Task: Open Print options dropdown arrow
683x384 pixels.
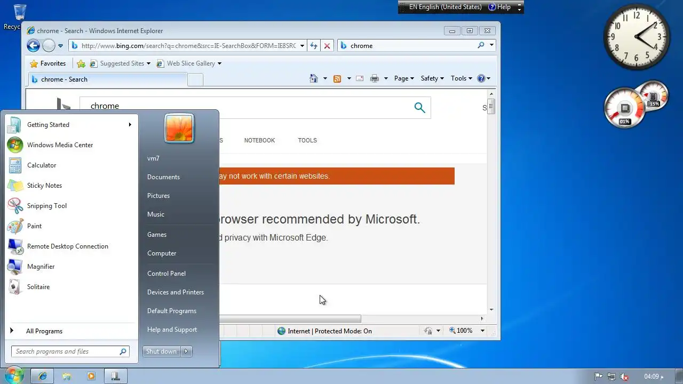Action: point(386,78)
